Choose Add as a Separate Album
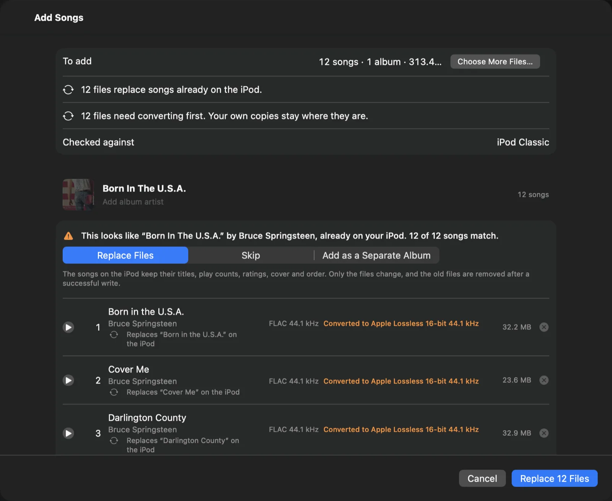 point(376,255)
